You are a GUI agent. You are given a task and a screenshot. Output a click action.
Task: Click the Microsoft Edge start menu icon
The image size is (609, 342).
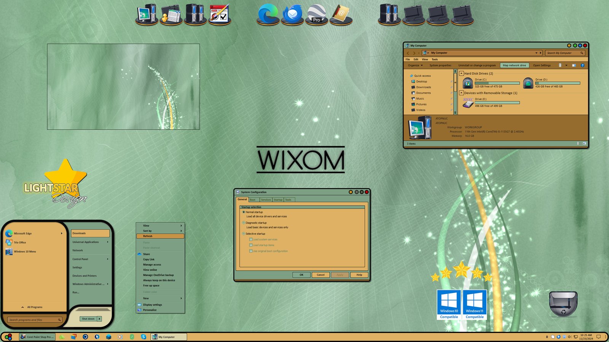coord(9,233)
